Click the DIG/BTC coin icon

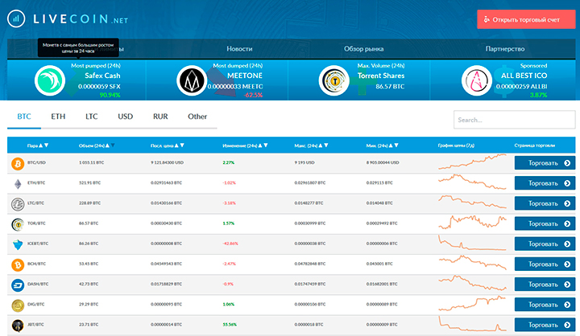tap(18, 305)
